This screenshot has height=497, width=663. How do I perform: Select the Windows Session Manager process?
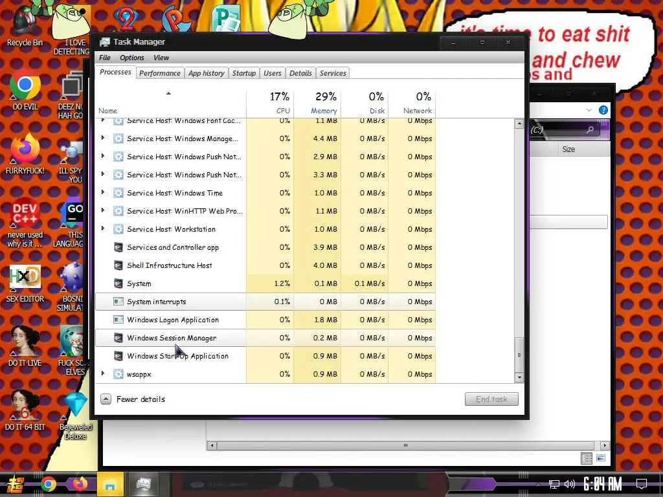(x=265, y=338)
